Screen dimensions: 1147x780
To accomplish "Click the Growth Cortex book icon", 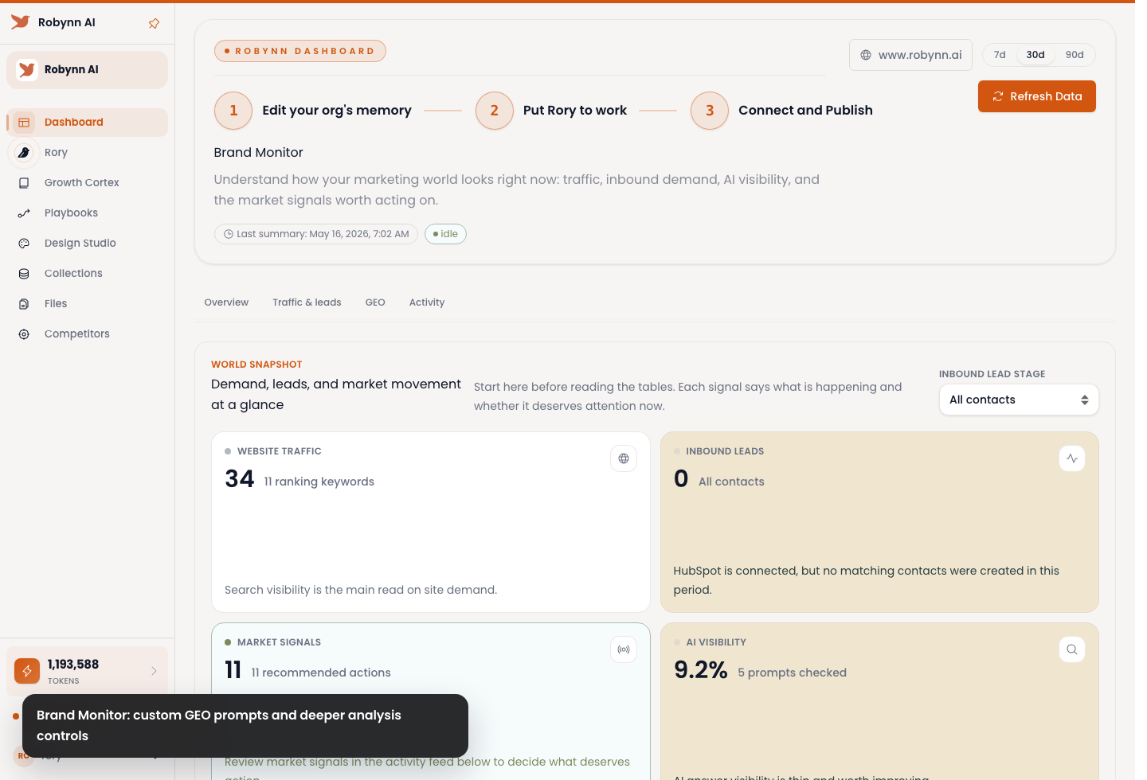I will (x=24, y=183).
